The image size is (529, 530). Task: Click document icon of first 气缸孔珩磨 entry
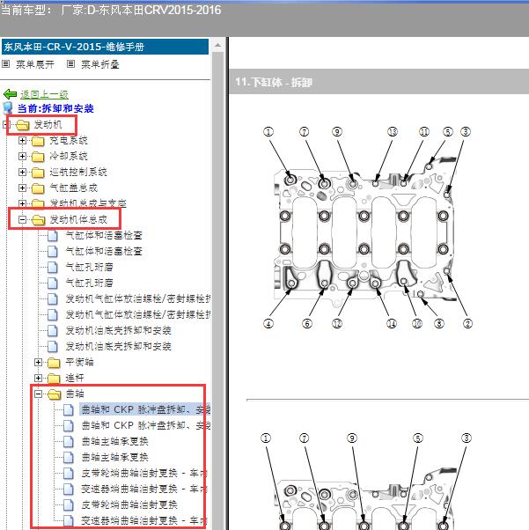pyautogui.click(x=53, y=267)
